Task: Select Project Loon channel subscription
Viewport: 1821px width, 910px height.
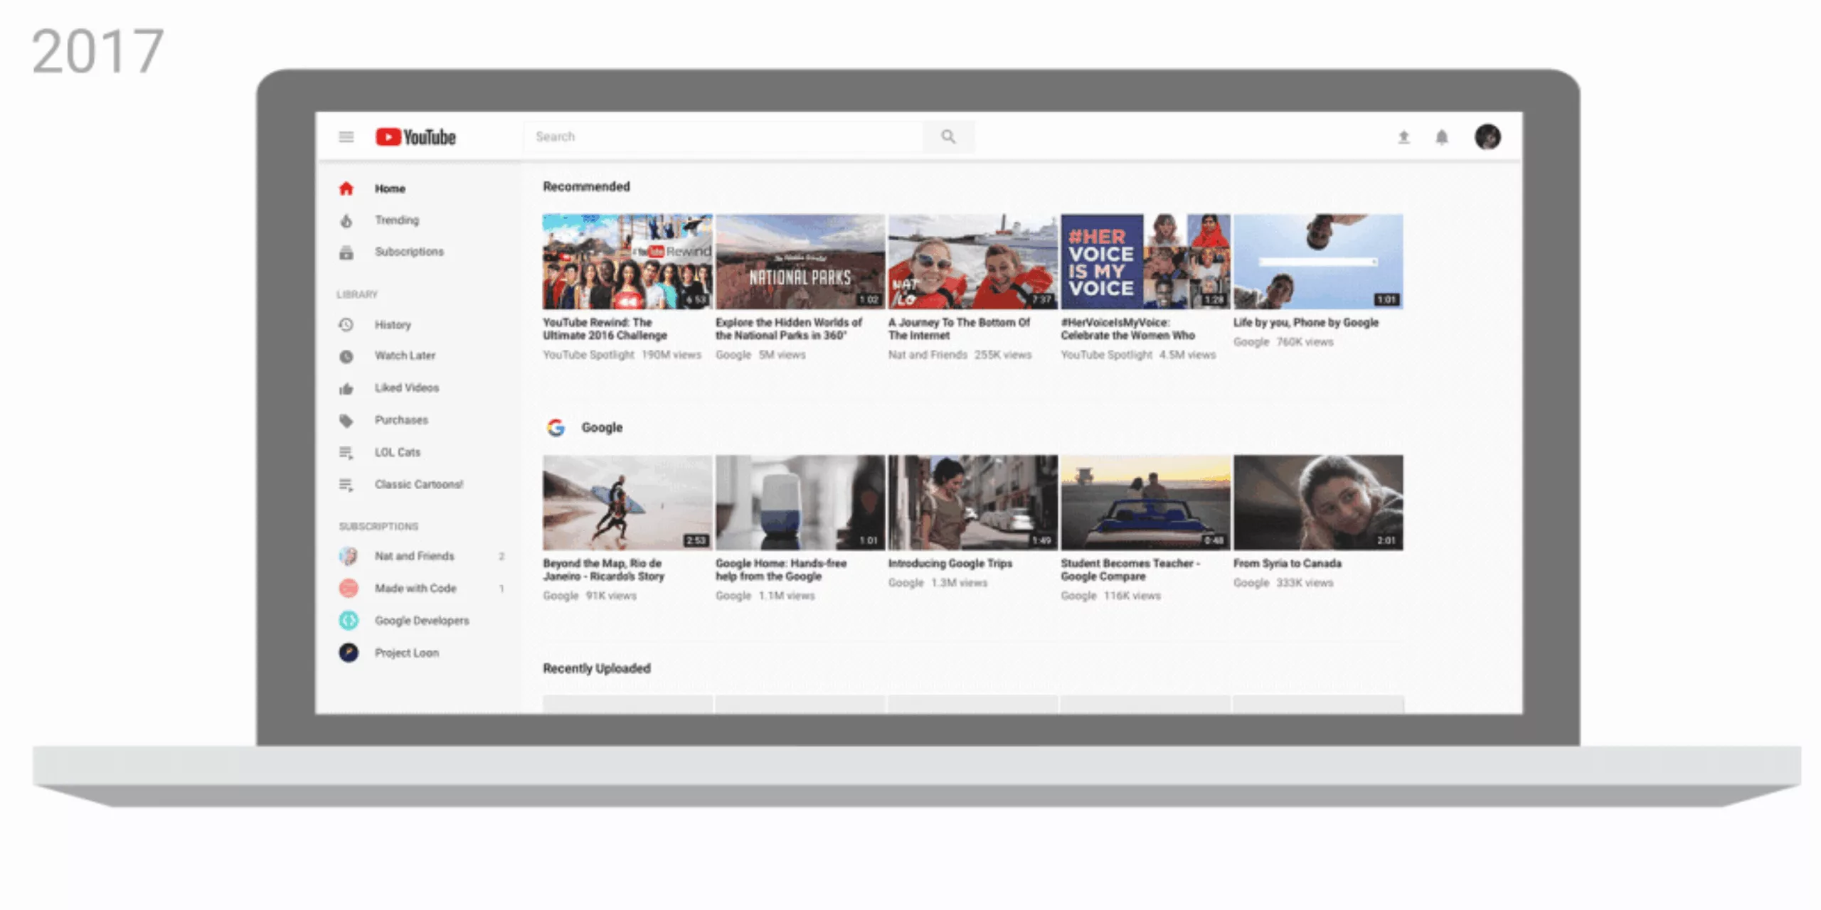Action: pyautogui.click(x=406, y=653)
